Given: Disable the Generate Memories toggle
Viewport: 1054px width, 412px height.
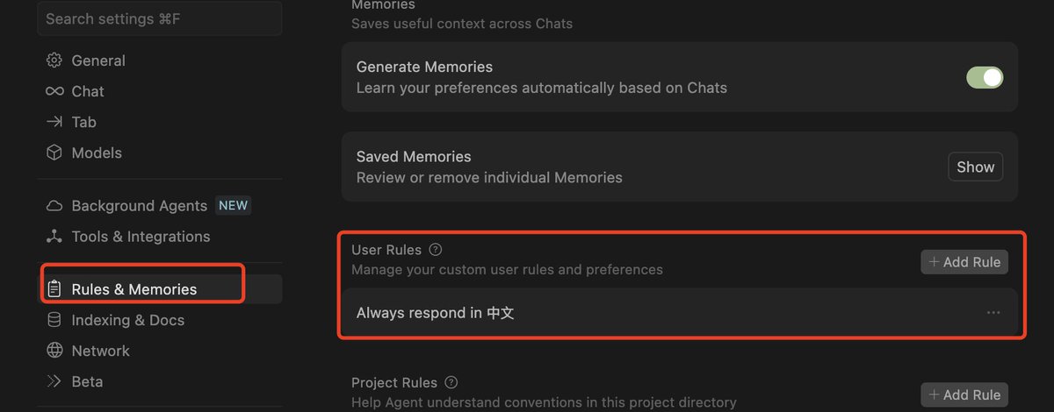Looking at the screenshot, I should click(985, 77).
